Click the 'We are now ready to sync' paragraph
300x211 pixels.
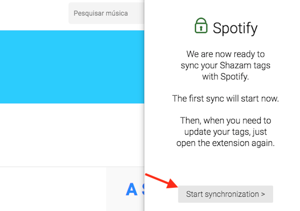[225, 65]
